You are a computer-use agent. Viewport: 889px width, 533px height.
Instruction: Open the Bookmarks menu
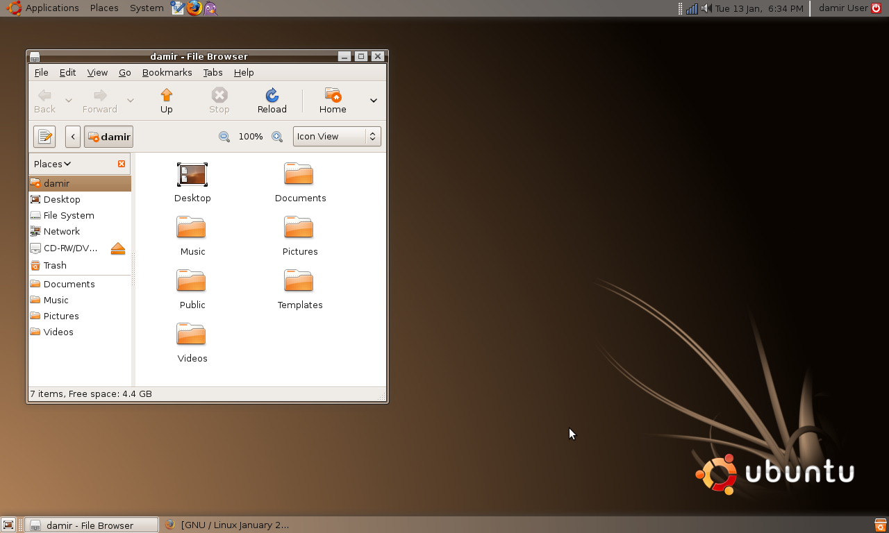coord(167,73)
